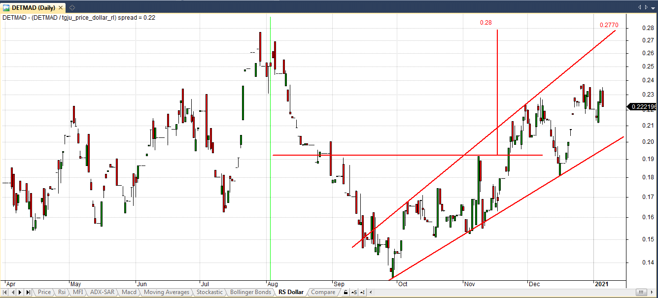658x298 pixels.
Task: Click the S arrow icon in bottom bar
Action: pyautogui.click(x=353, y=292)
